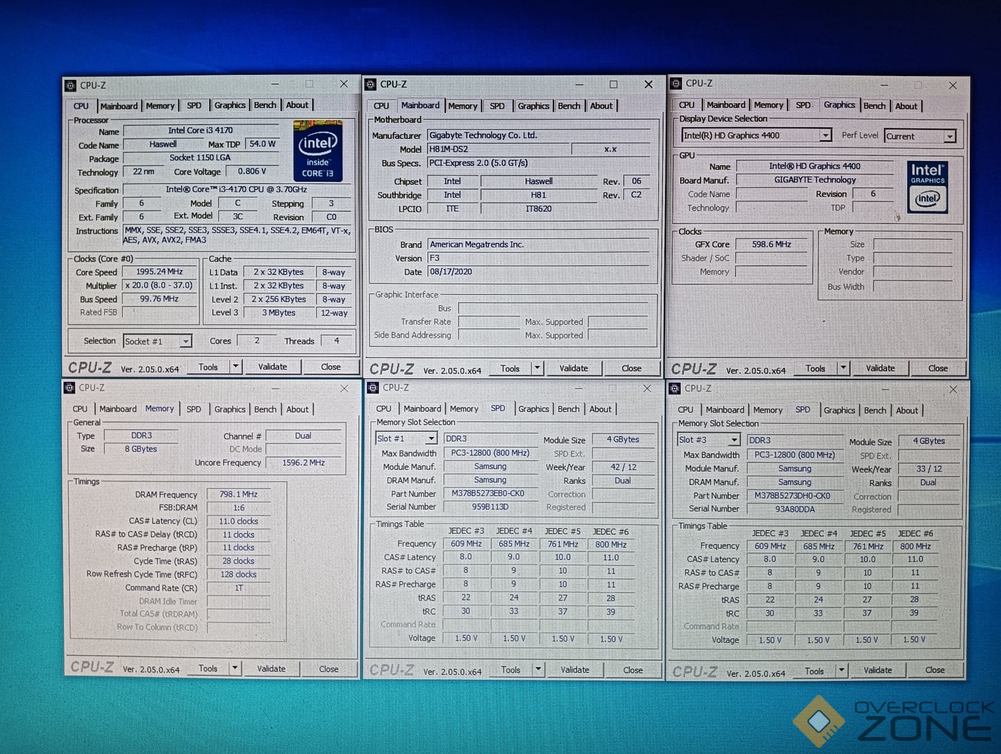Click serial number 93A80DDA
The width and height of the screenshot is (1001, 754).
coord(794,510)
